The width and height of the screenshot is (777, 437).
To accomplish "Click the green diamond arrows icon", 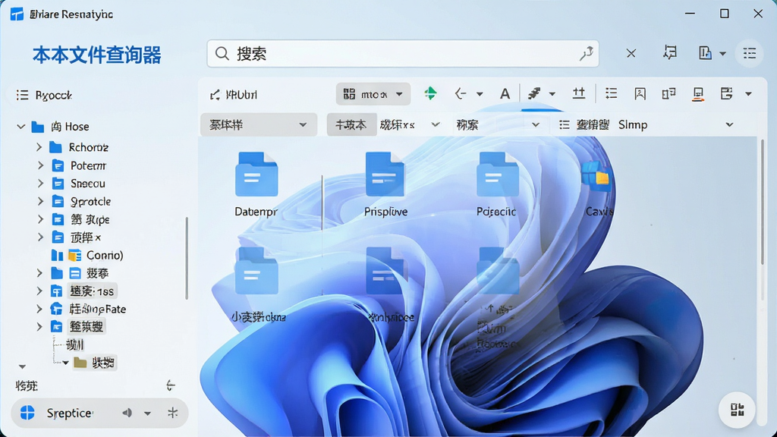I will pyautogui.click(x=430, y=93).
